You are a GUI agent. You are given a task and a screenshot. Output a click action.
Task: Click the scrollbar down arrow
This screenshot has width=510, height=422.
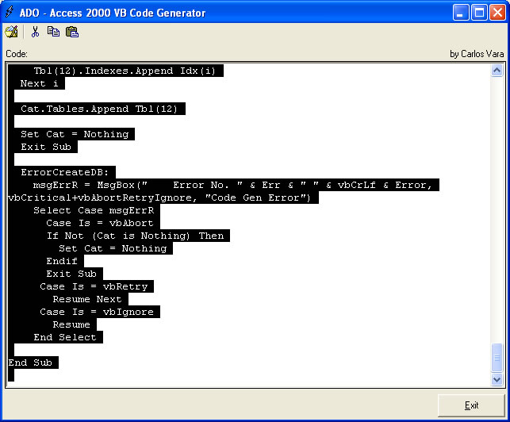coord(497,380)
